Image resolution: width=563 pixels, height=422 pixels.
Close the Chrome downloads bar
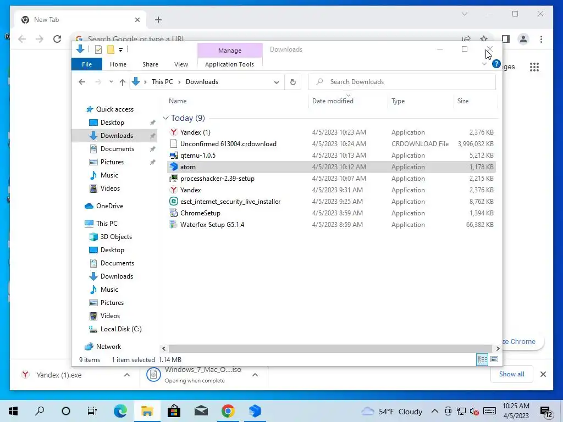543,374
